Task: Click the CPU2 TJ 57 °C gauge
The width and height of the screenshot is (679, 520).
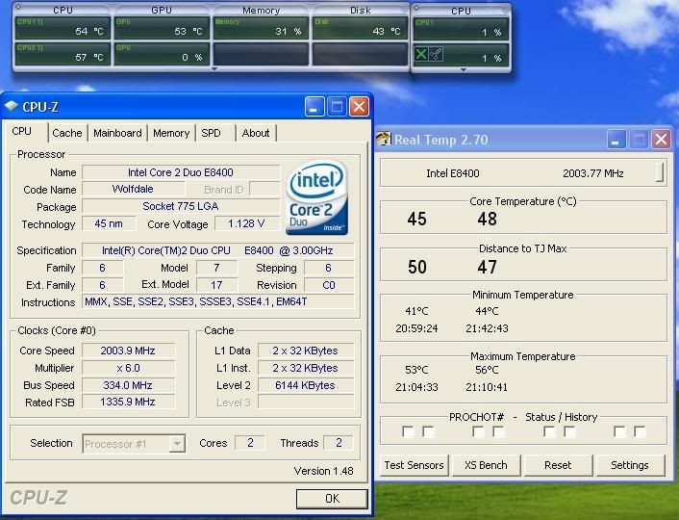Action: coord(62,54)
